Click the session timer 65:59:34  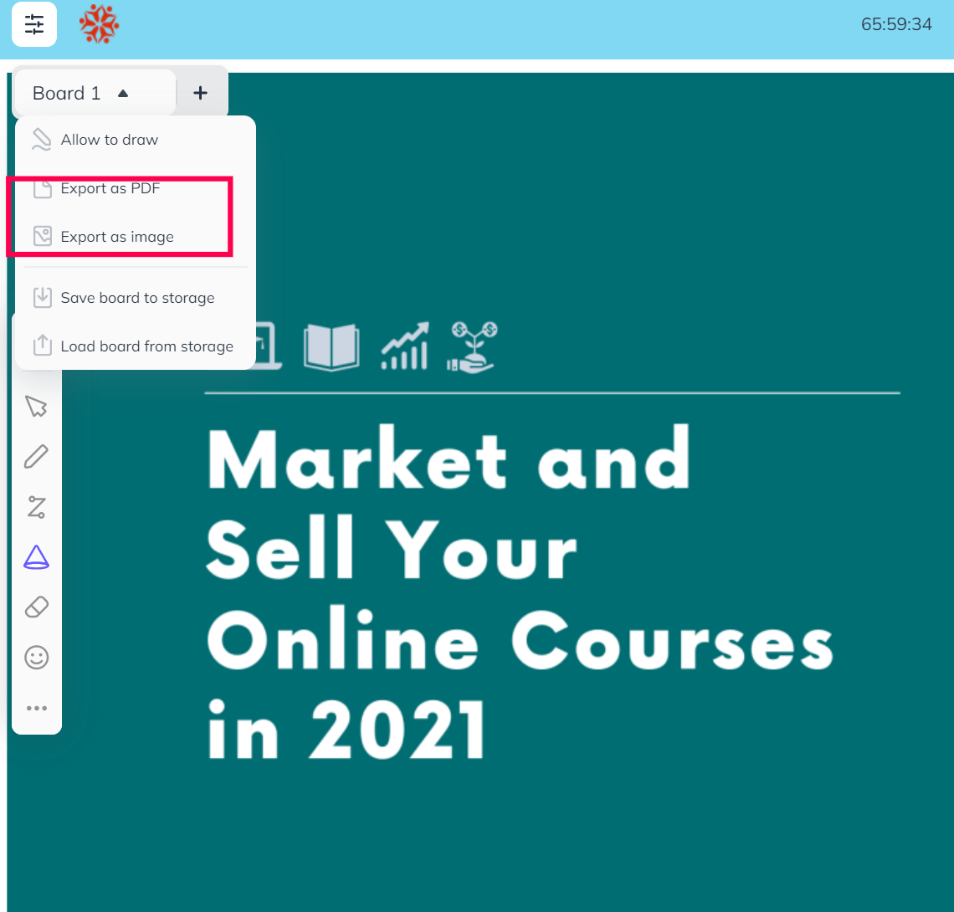coord(895,24)
